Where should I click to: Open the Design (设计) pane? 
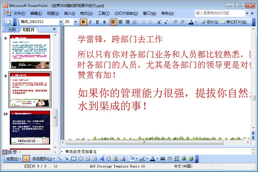[210, 22]
